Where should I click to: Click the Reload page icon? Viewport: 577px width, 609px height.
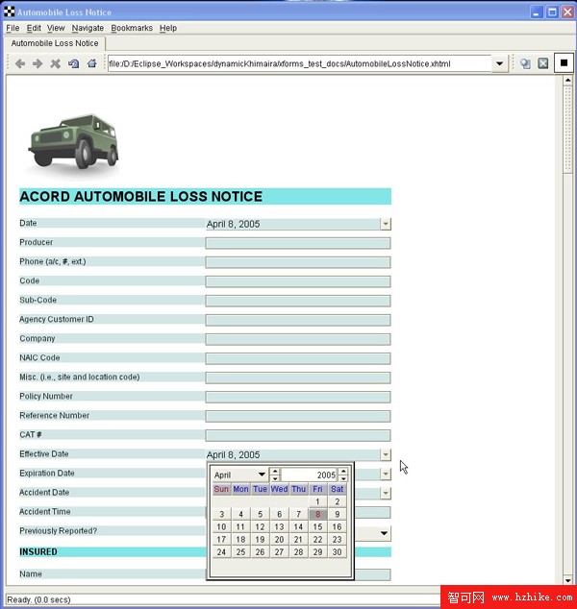(73, 63)
